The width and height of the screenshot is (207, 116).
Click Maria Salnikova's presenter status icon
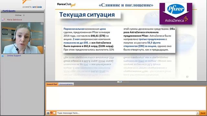point(3,20)
